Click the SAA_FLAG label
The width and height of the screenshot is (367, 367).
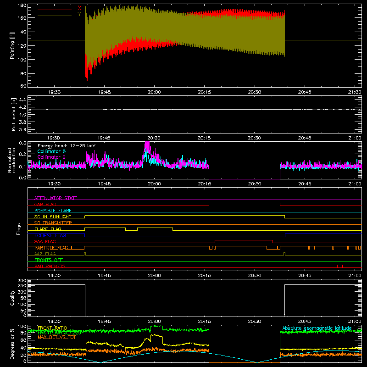coord(45,241)
